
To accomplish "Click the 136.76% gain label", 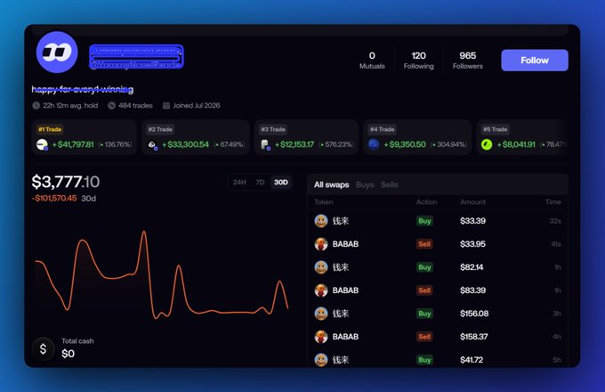I will 116,144.
